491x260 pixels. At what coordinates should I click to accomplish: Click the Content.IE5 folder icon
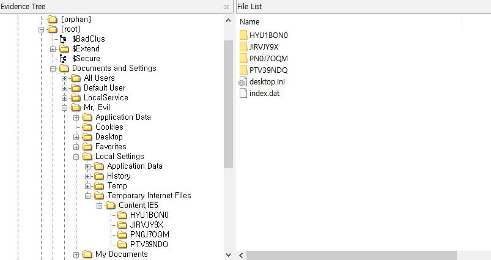coord(111,206)
